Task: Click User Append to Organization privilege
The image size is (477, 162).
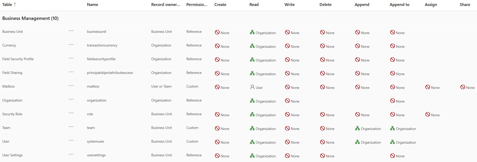Action: (x=403, y=142)
